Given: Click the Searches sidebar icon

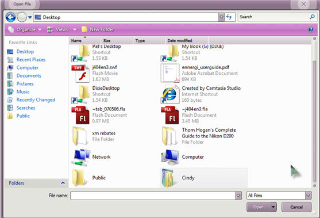Looking at the screenshot, I should 10,108.
